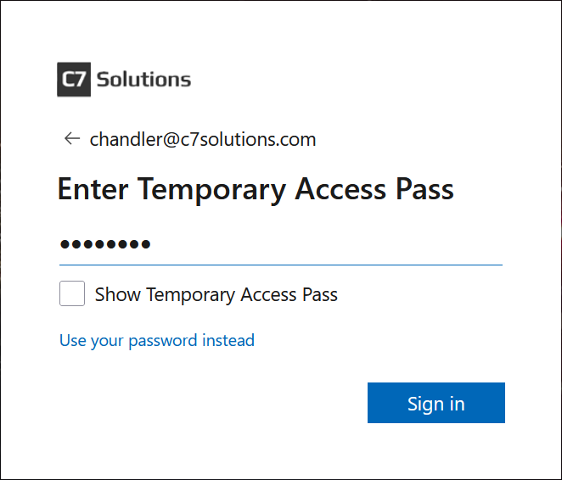The image size is (562, 480).
Task: Click the chandler@c7solutions.com account text
Action: click(x=203, y=140)
